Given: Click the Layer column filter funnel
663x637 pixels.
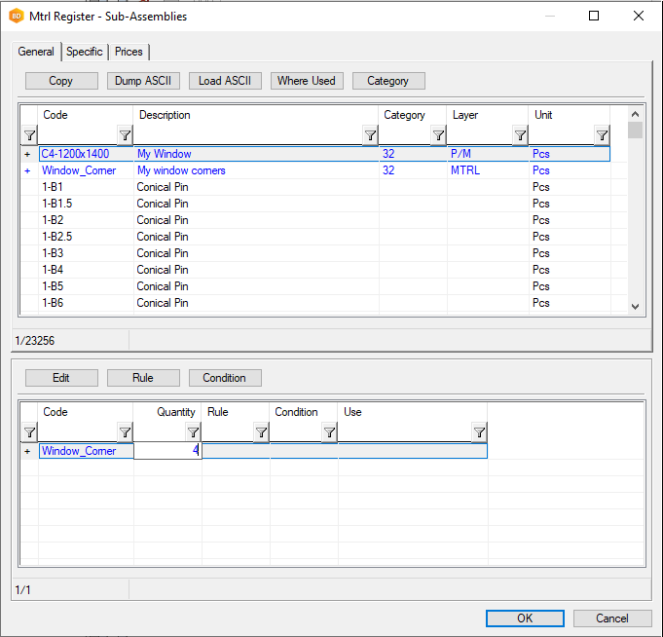Looking at the screenshot, I should click(520, 135).
